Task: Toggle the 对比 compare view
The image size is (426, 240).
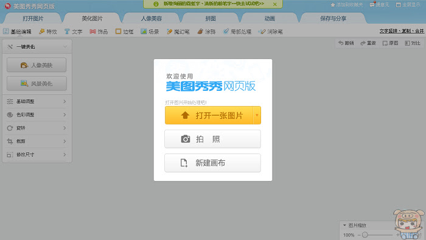Action: pyautogui.click(x=413, y=43)
